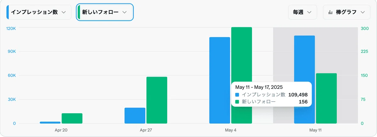Select the green follows bar for May 11
The image size is (377, 137).
[x=326, y=98]
